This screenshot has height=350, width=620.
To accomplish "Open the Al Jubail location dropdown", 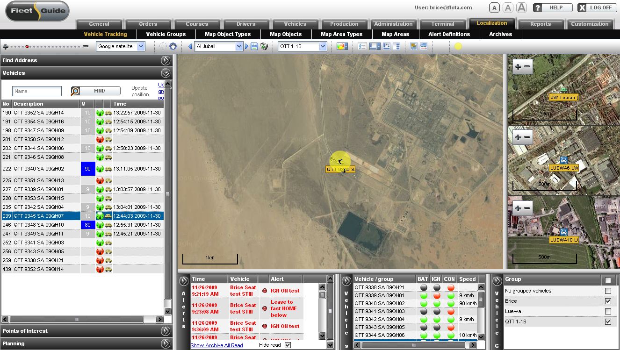I will point(239,46).
